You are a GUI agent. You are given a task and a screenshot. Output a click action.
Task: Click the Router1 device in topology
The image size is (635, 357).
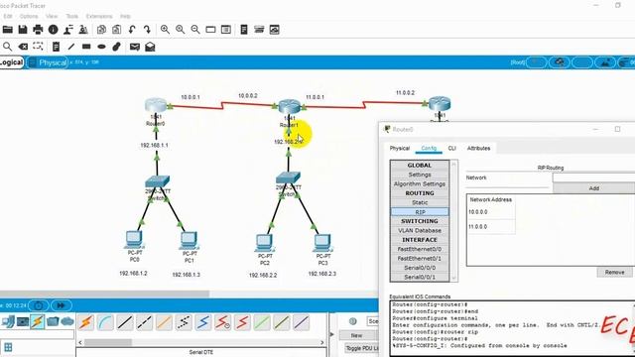(x=289, y=106)
